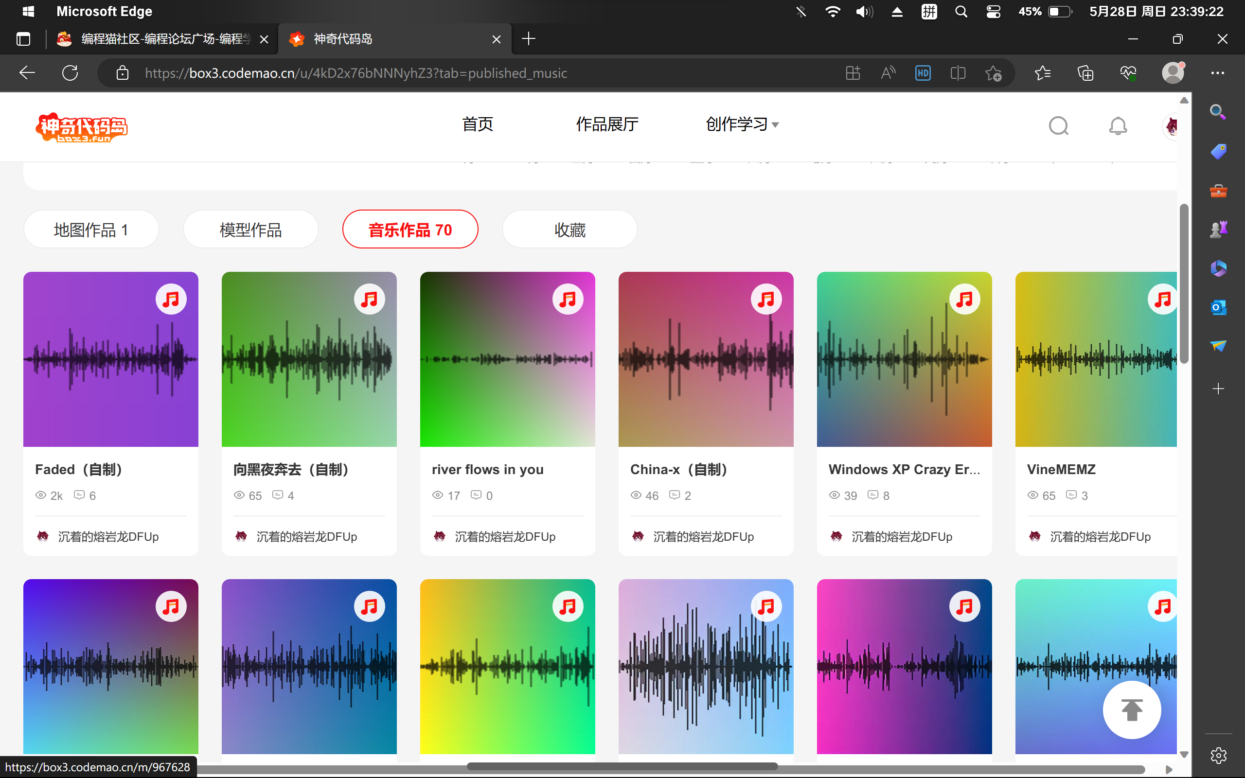Expand the 创作学习 dropdown
The width and height of the screenshot is (1245, 778).
coord(742,124)
